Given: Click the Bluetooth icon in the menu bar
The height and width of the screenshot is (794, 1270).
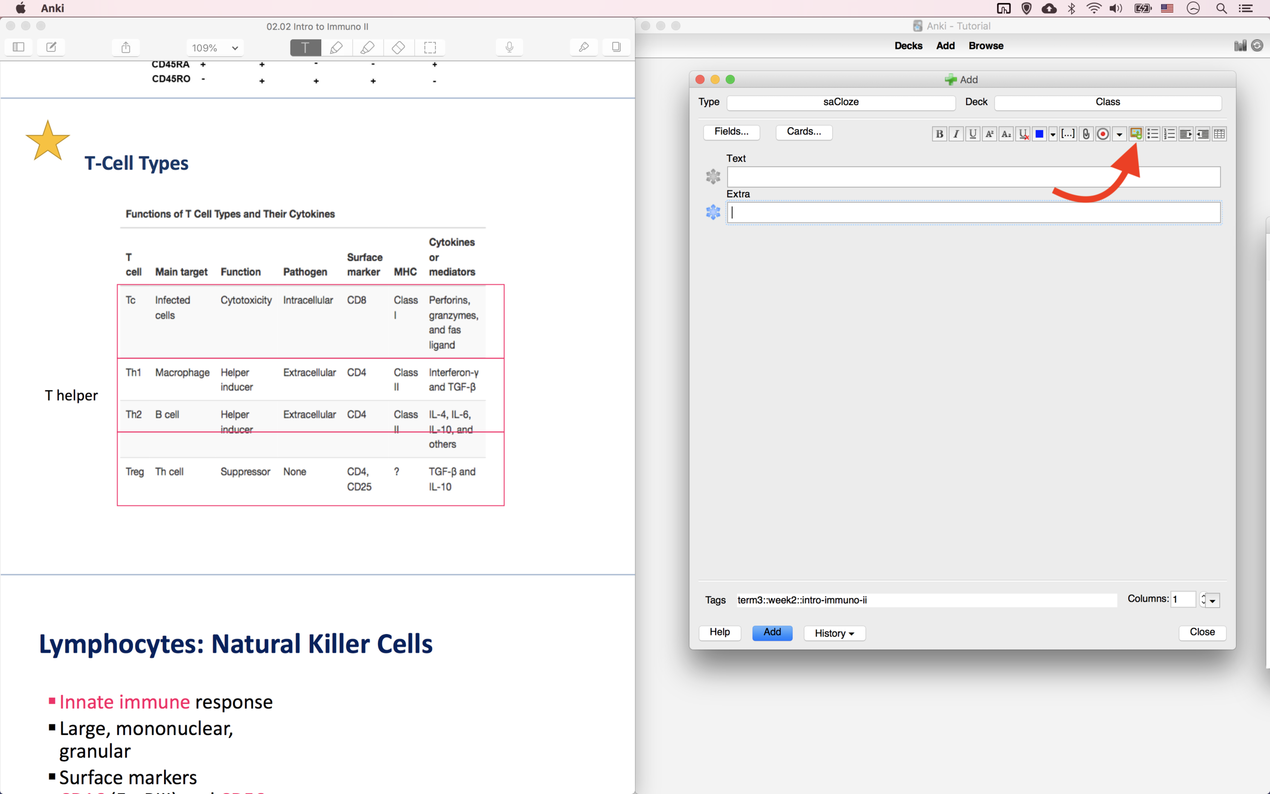Looking at the screenshot, I should [1071, 8].
